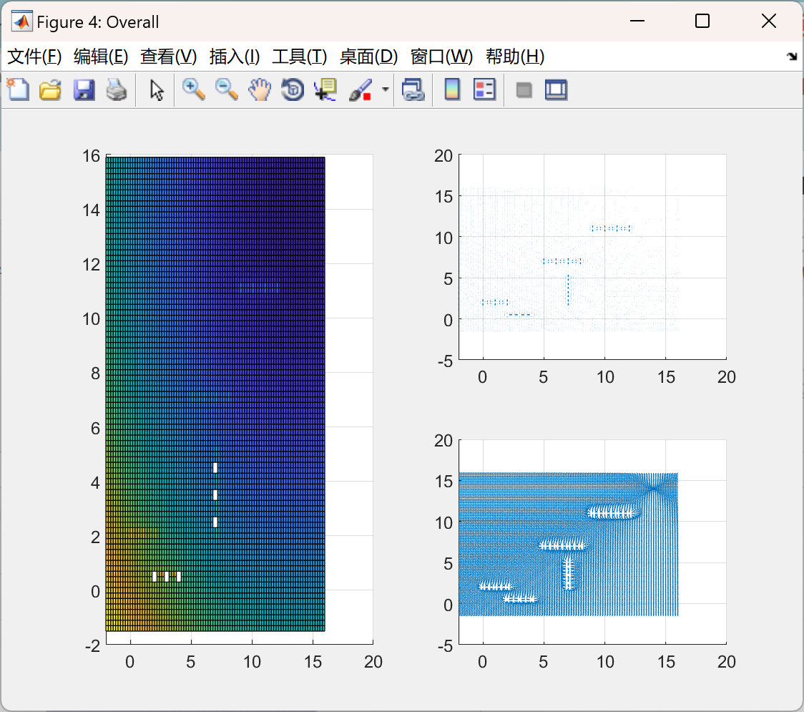This screenshot has width=804, height=712.
Task: Click the left colored surface plot
Action: [215, 394]
